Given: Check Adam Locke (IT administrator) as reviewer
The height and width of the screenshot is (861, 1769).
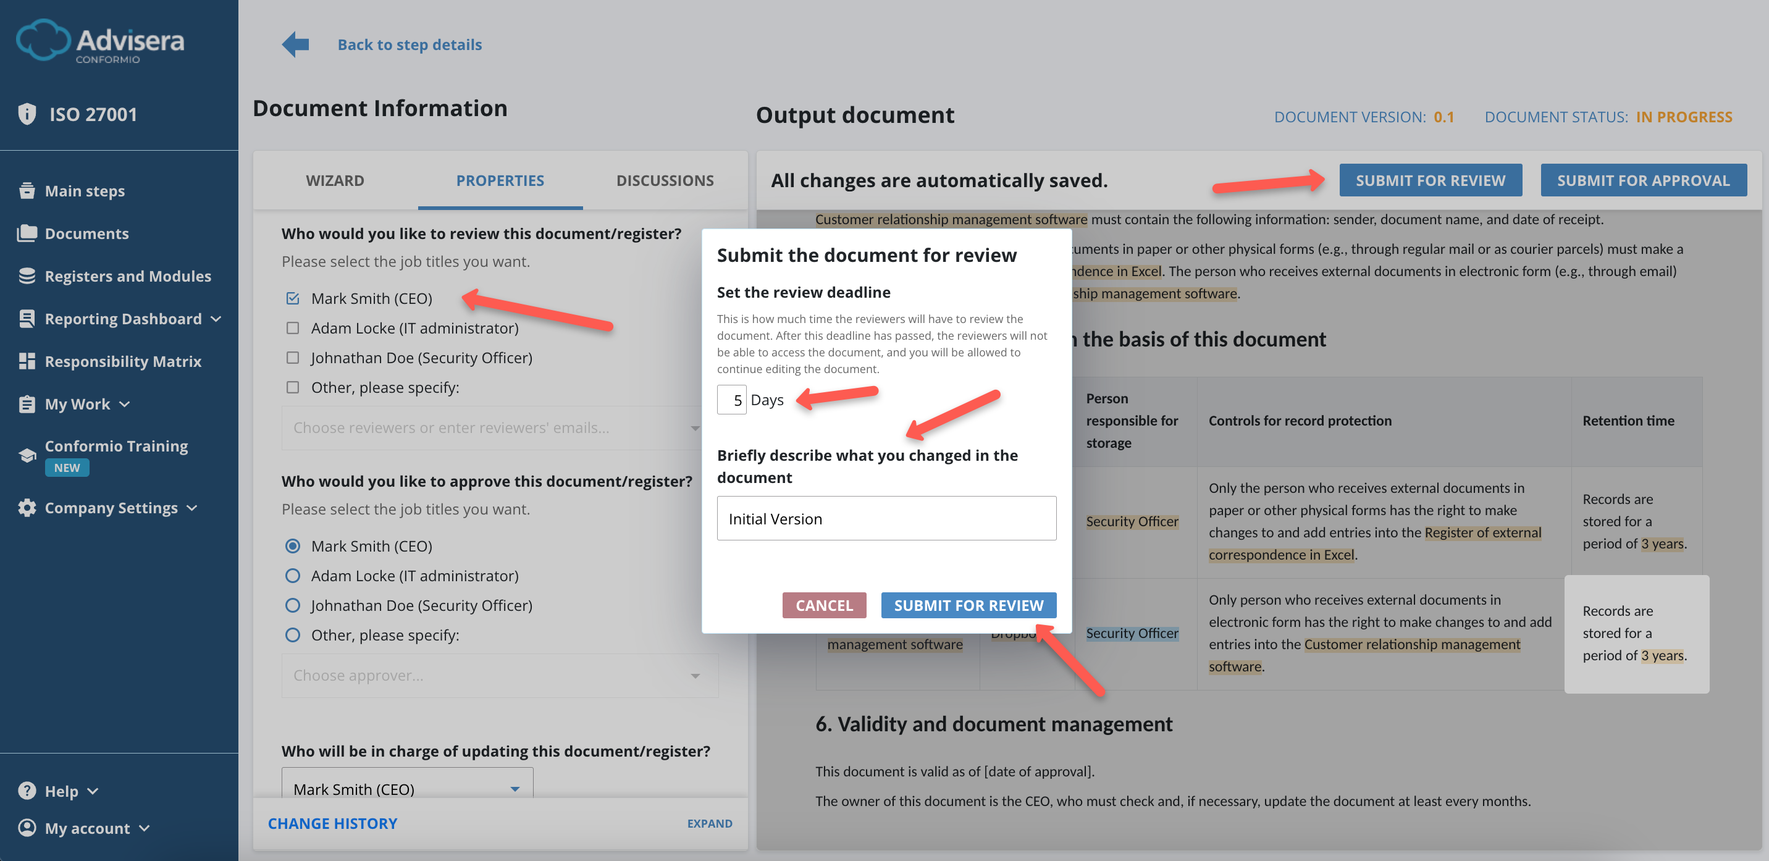Looking at the screenshot, I should pos(293,327).
